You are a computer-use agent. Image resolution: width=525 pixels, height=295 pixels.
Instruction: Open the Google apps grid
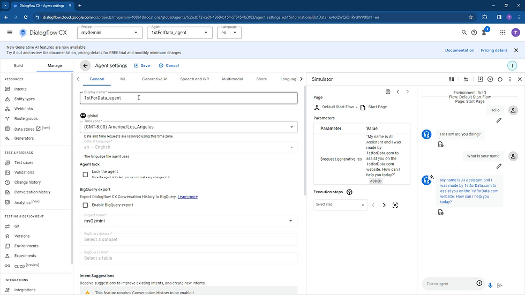[x=502, y=33]
